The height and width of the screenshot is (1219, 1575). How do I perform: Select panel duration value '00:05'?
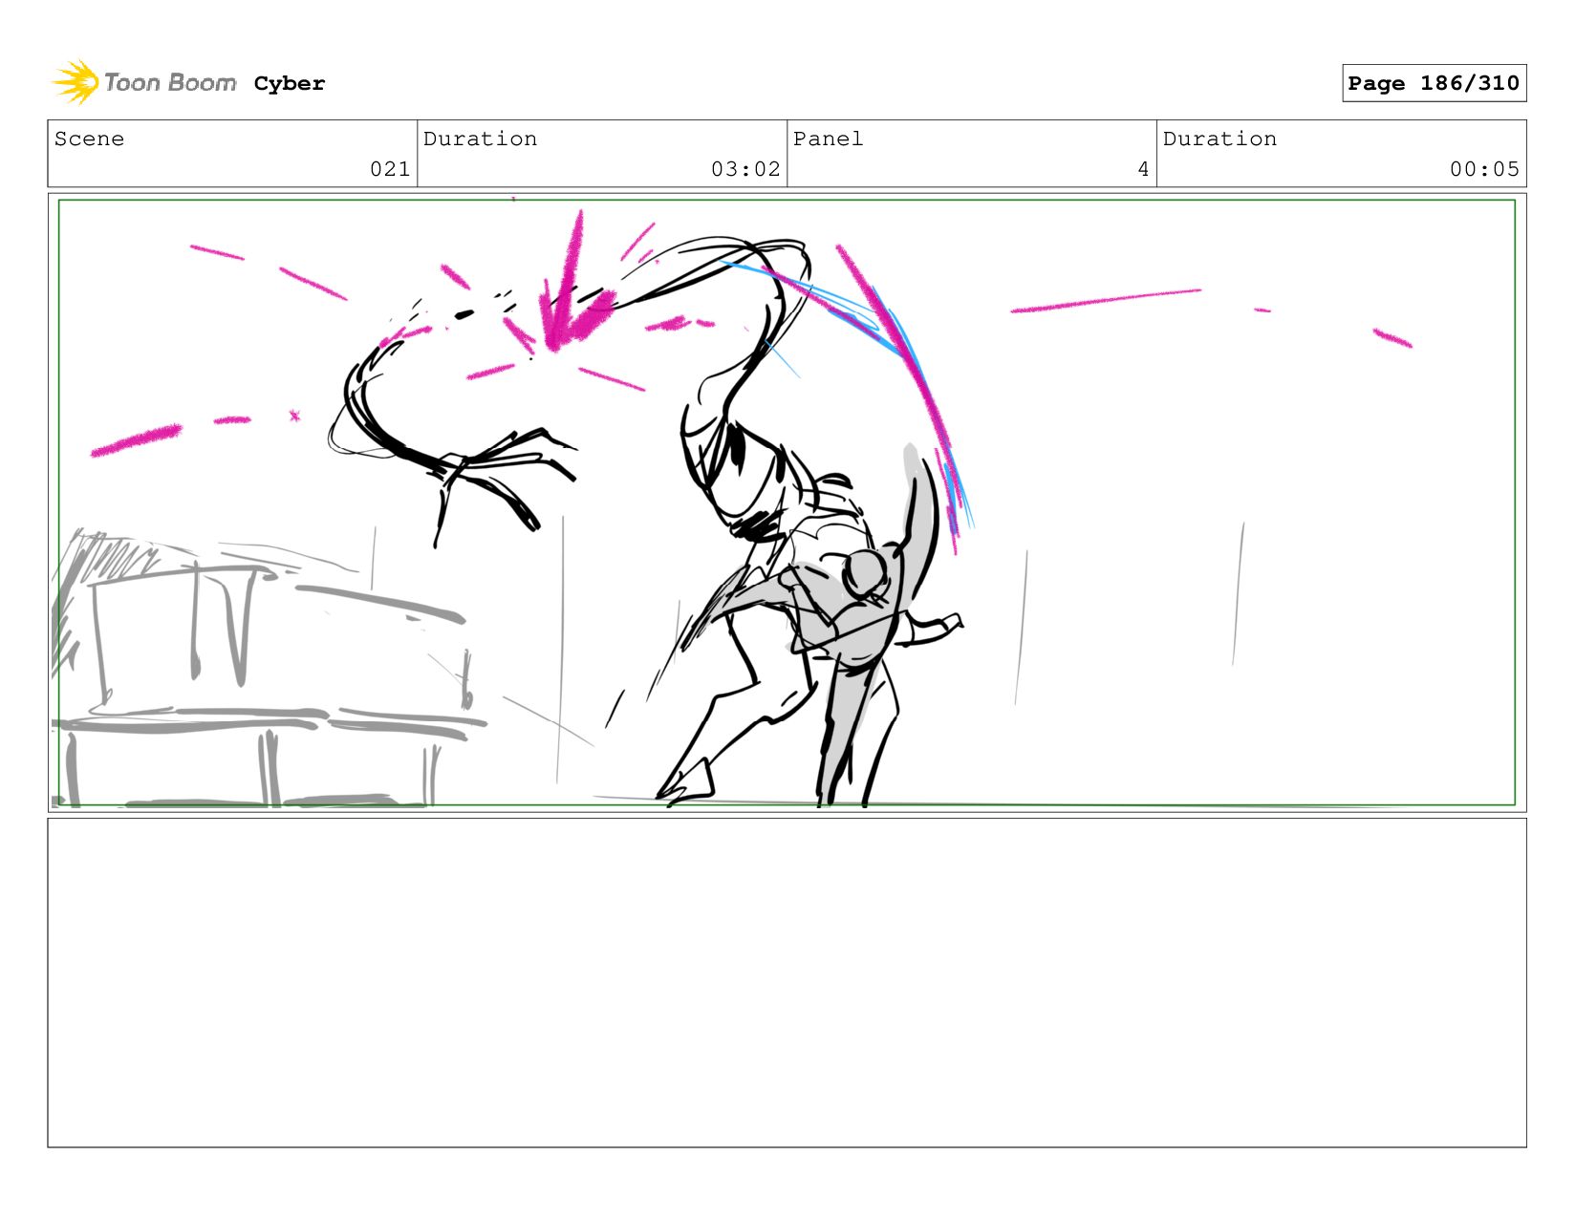pos(1484,169)
